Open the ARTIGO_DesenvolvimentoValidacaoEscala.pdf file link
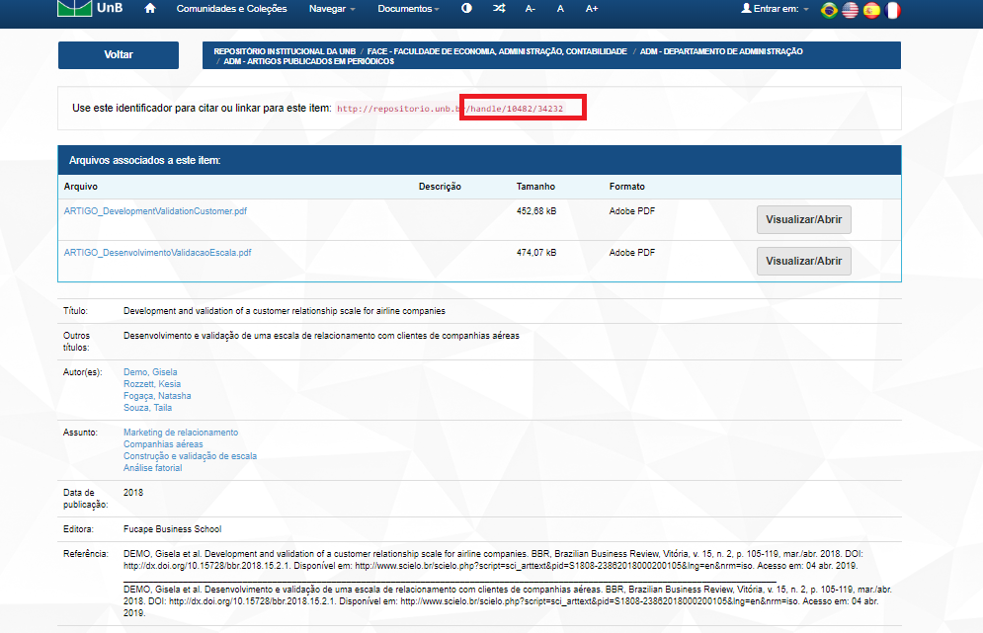Screen dimensions: 983x633 157,253
